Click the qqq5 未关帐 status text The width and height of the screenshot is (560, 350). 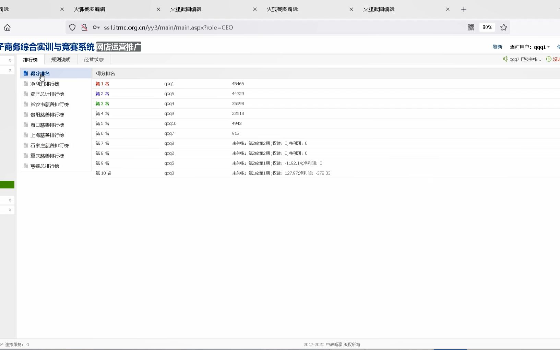(x=277, y=163)
